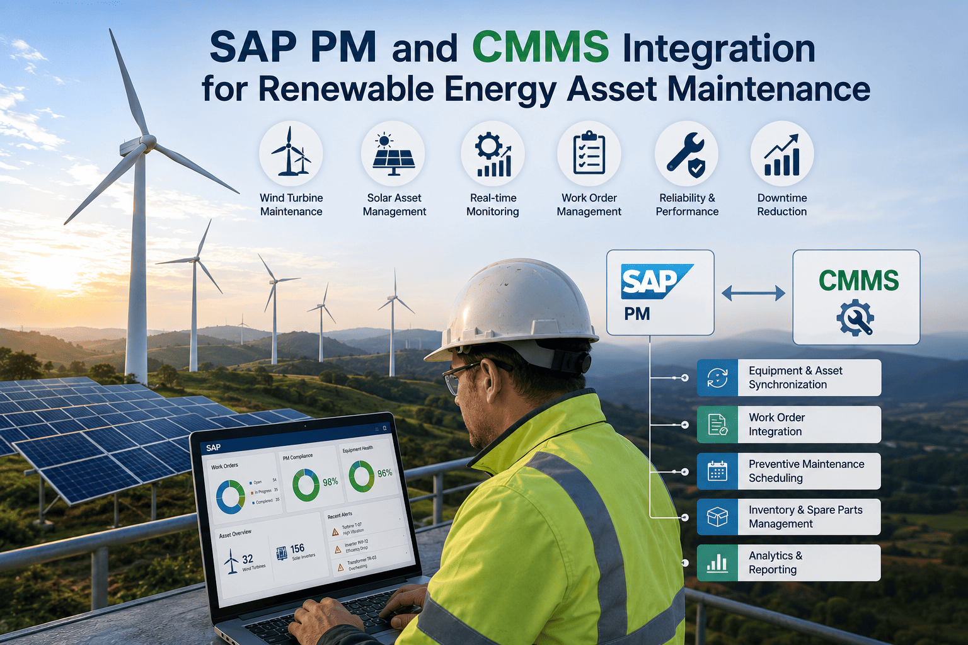Open the Work Order Integration card

789,425
